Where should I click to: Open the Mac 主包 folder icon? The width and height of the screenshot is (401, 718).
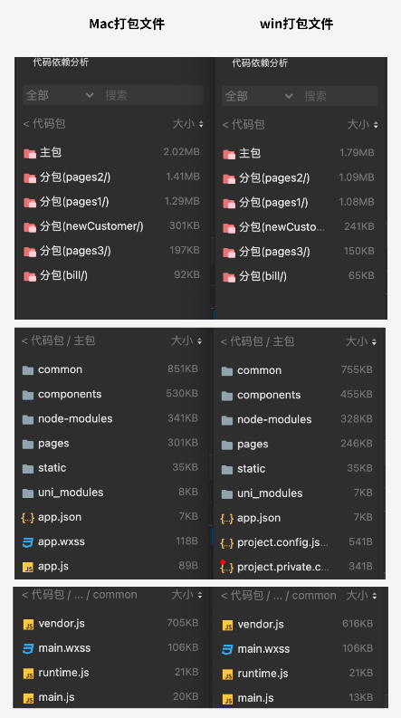tap(30, 153)
